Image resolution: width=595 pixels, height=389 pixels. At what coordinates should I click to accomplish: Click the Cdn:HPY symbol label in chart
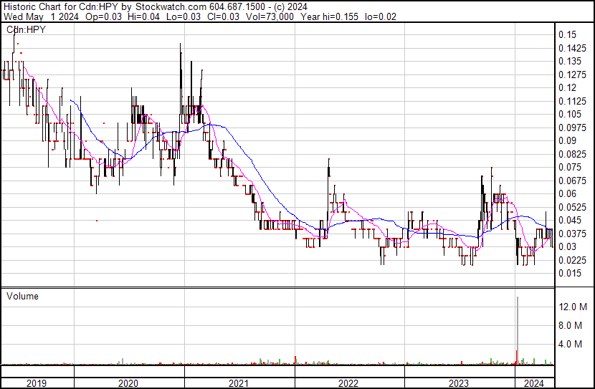[x=25, y=30]
